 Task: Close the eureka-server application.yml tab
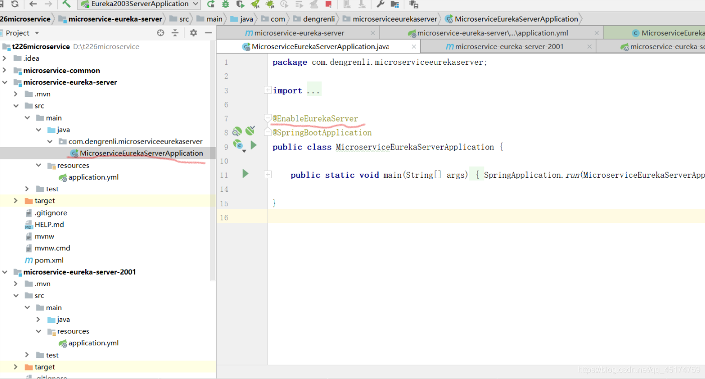pyautogui.click(x=596, y=33)
